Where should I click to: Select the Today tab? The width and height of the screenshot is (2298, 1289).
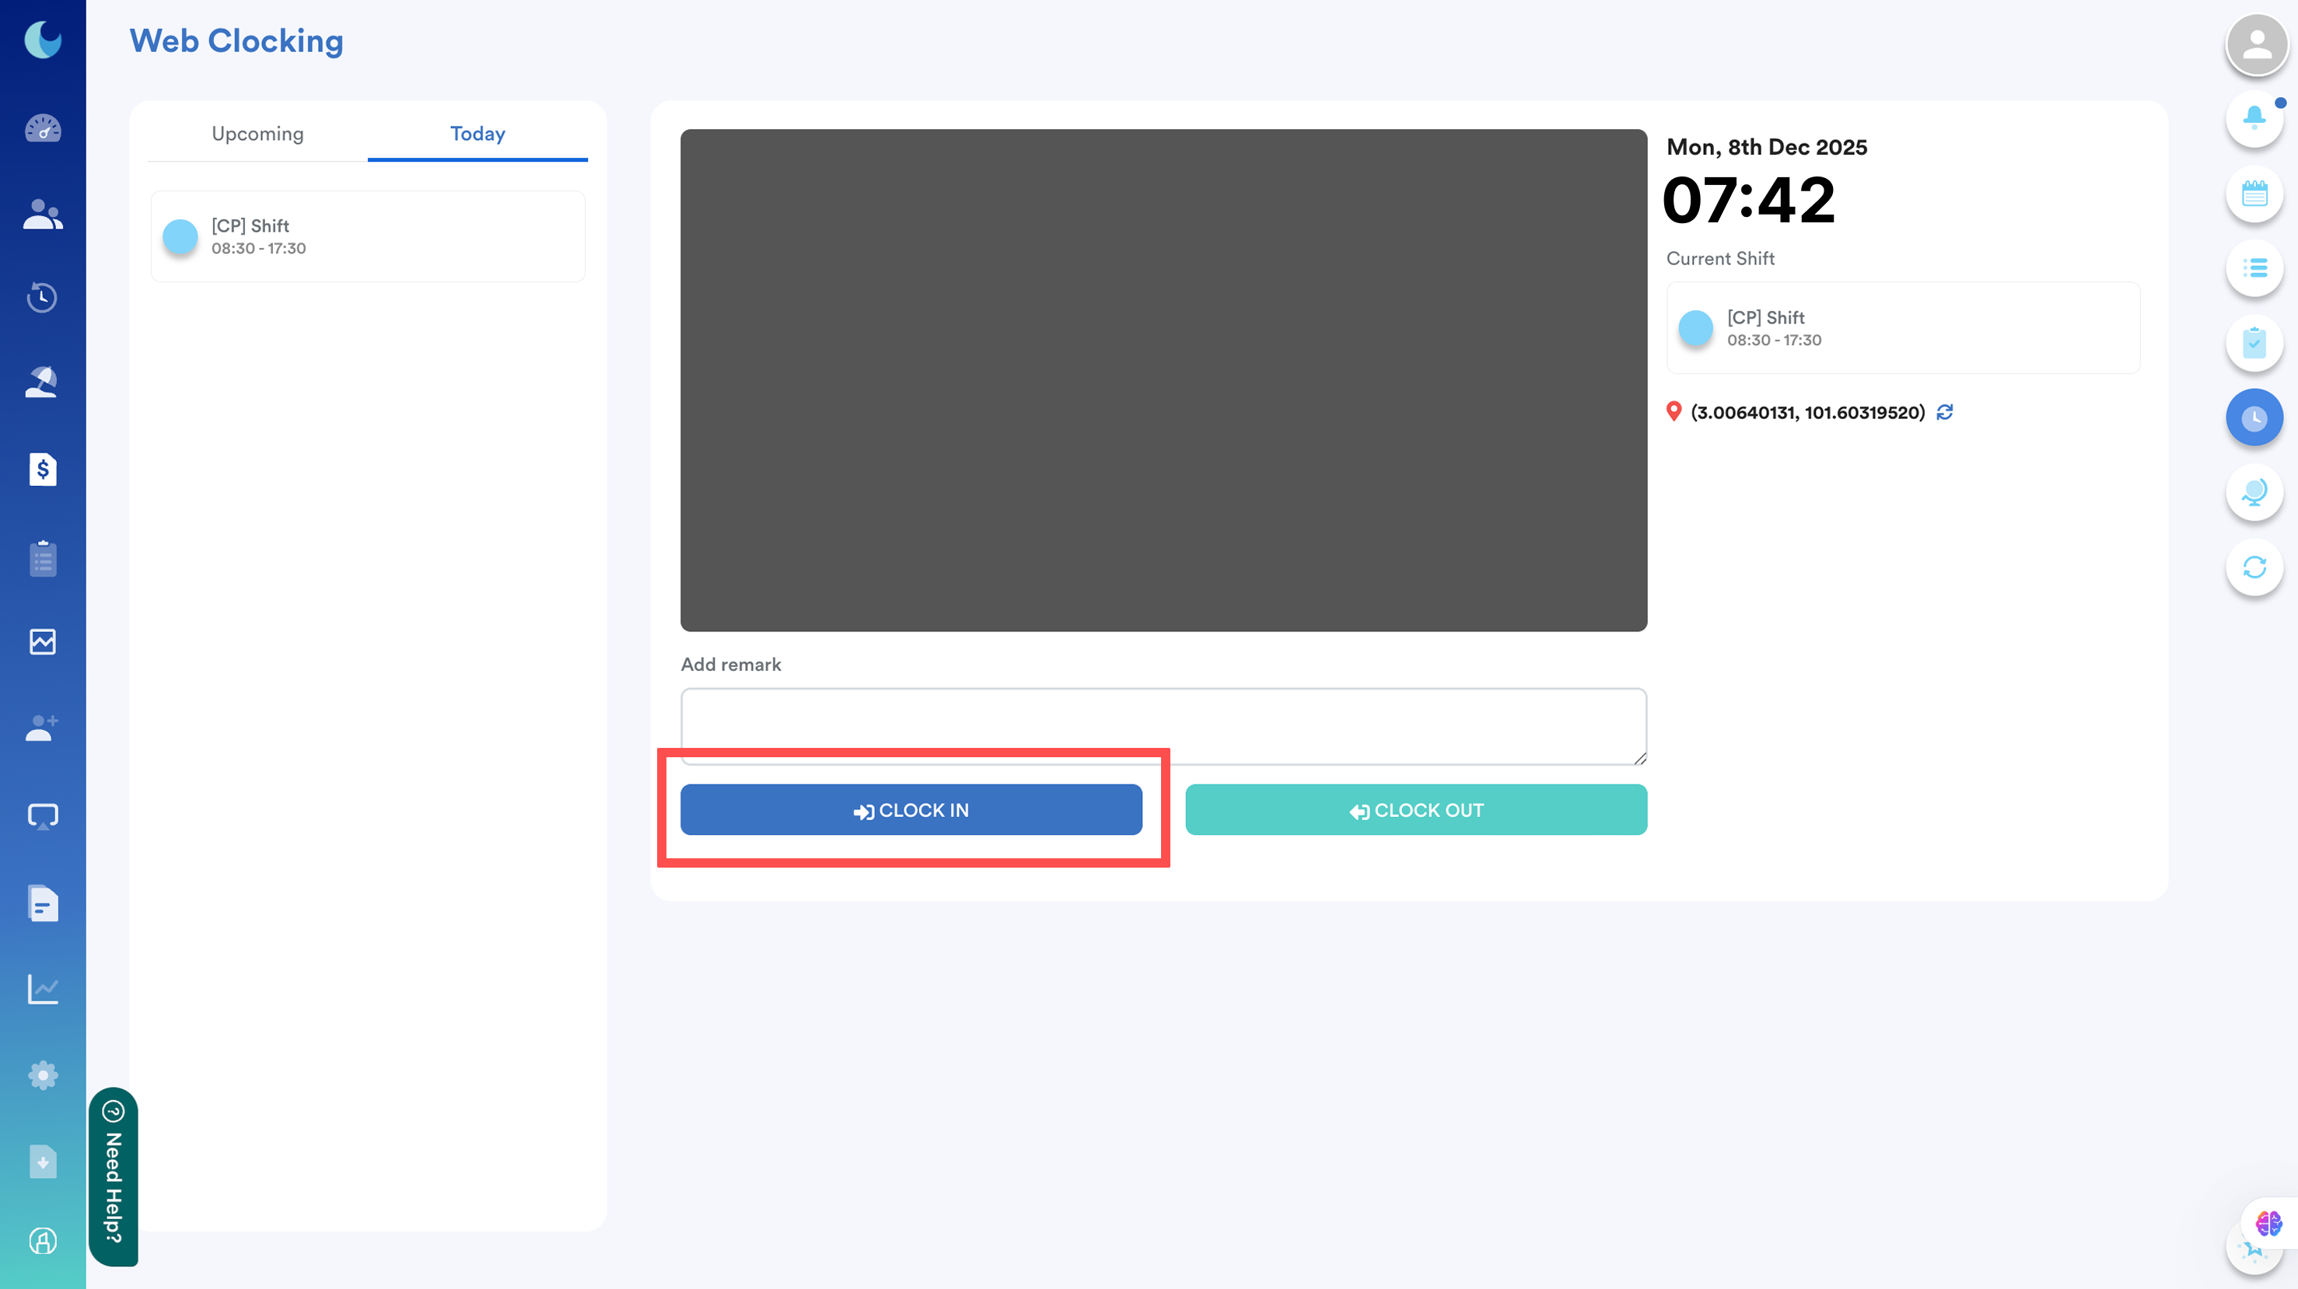477,134
